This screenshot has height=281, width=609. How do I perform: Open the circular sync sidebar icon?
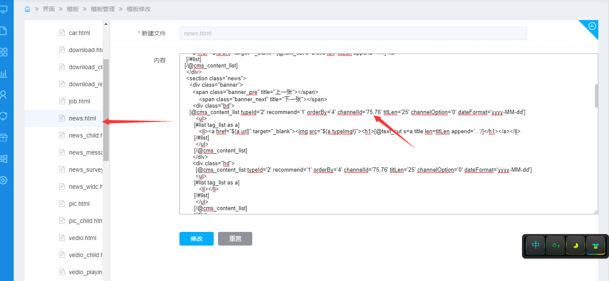pos(3,116)
